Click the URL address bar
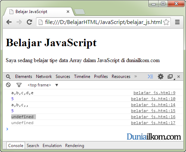 pos(103,22)
